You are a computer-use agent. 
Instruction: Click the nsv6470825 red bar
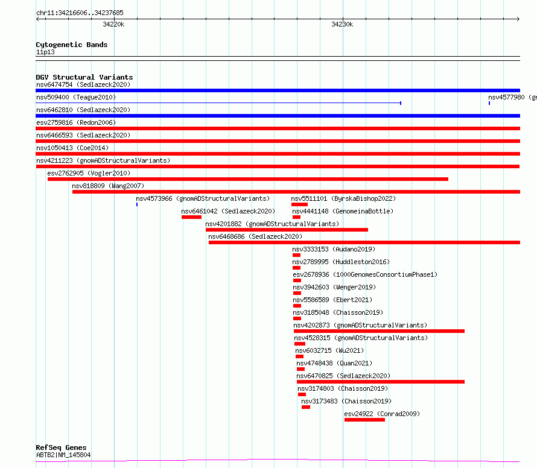click(381, 382)
